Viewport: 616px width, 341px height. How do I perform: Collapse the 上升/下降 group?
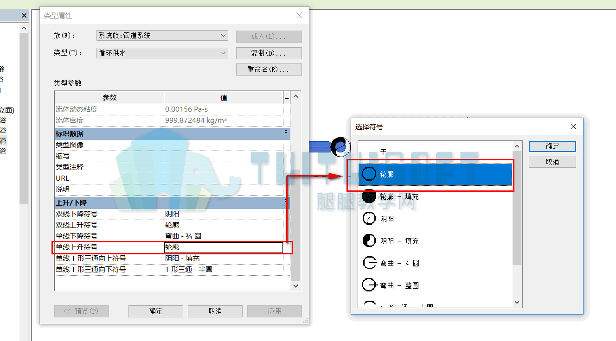(x=286, y=202)
